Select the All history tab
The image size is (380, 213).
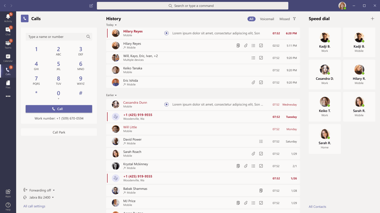[x=251, y=19]
